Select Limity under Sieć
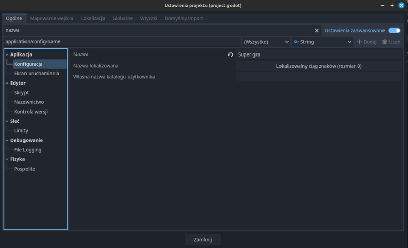Screen dimensions: 408x248 21,131
